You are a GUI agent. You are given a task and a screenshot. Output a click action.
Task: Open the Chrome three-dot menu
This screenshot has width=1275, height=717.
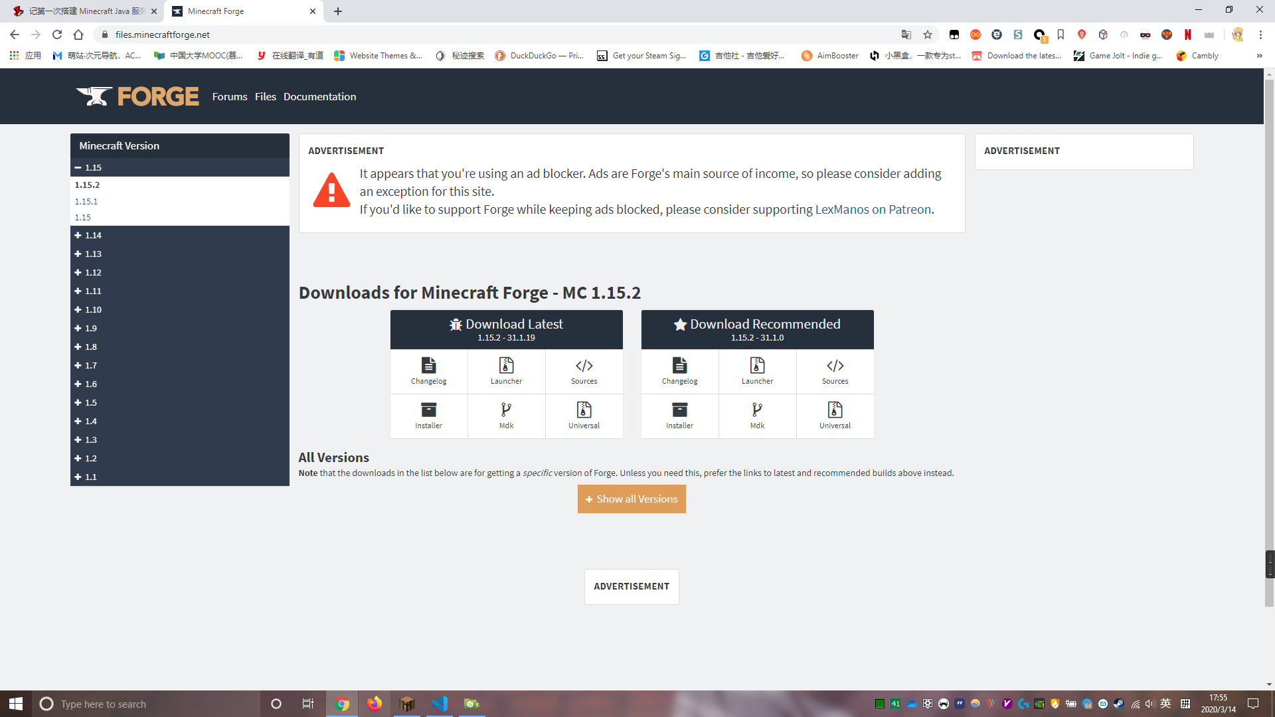pyautogui.click(x=1260, y=35)
